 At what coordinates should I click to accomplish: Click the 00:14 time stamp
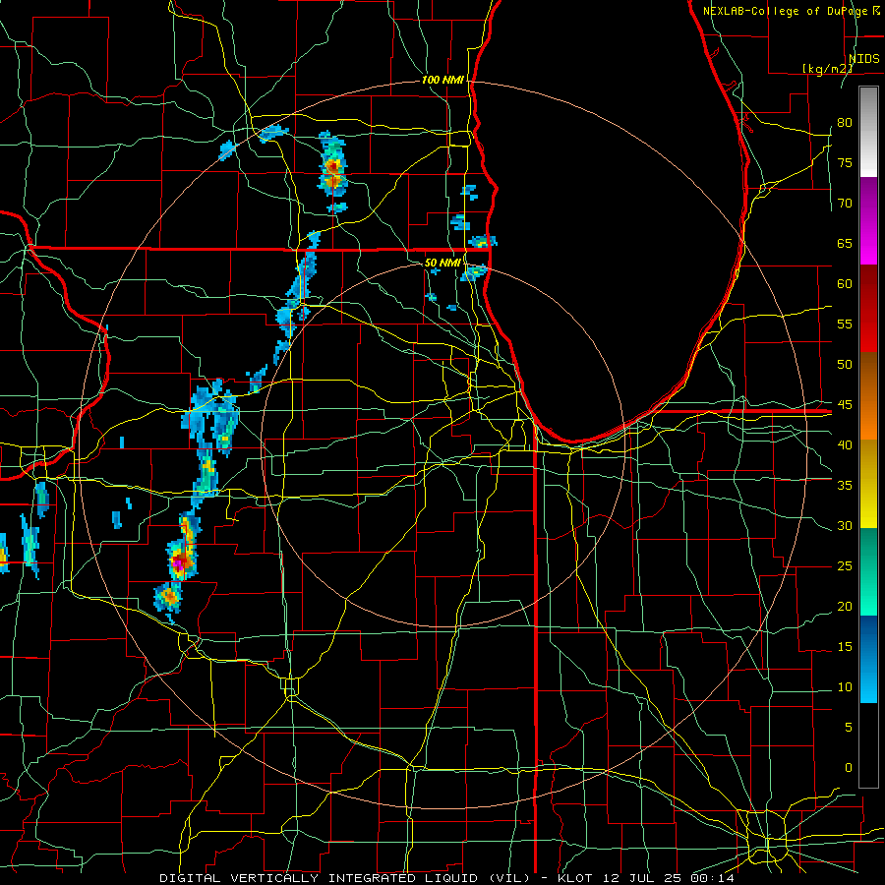(x=713, y=878)
